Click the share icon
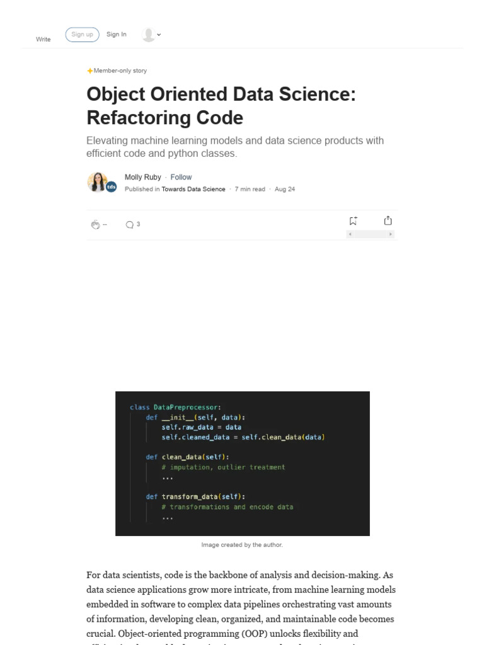Viewport: 484px width, 645px height. coord(388,220)
